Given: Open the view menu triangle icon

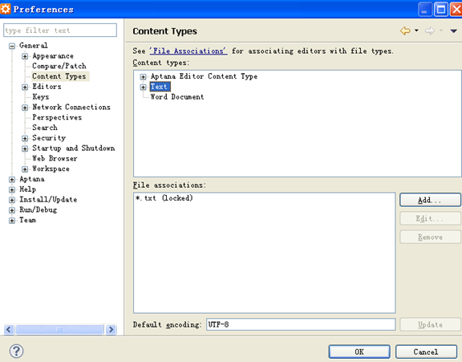Looking at the screenshot, I should click(453, 31).
